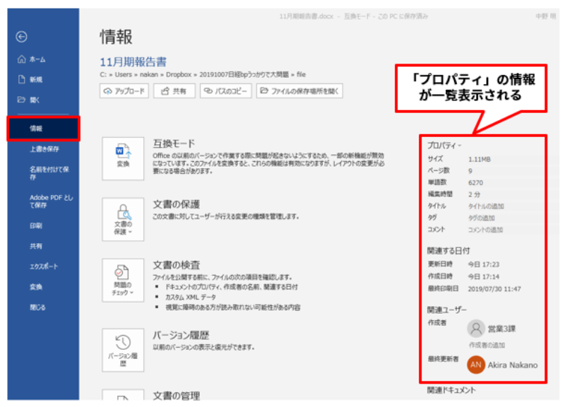The image size is (565, 407).
Task: Select エクスポート in the sidebar
Action: (x=44, y=266)
